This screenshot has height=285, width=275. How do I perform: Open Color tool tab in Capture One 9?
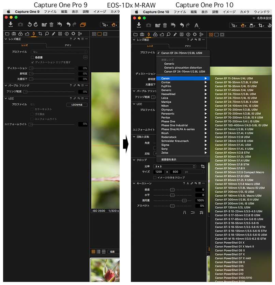[x=20, y=34]
